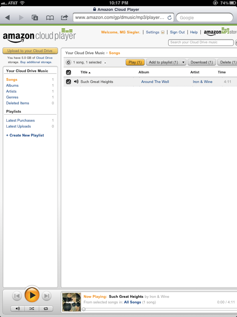Viewport: 237px width, 317px height.
Task: Click the large orange play button
Action: click(x=32, y=295)
